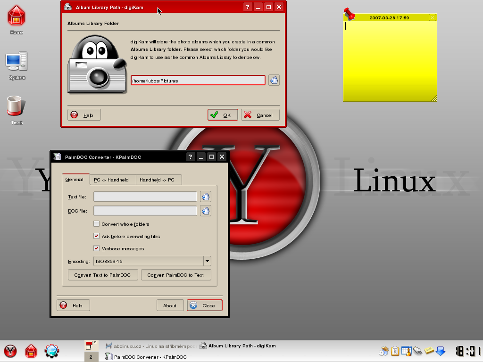Click the album library path text field
Viewport: 483px width, 362px height.
198,80
